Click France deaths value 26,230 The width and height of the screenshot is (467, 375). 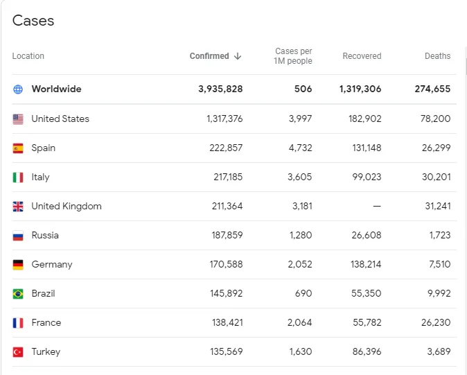[x=436, y=322]
